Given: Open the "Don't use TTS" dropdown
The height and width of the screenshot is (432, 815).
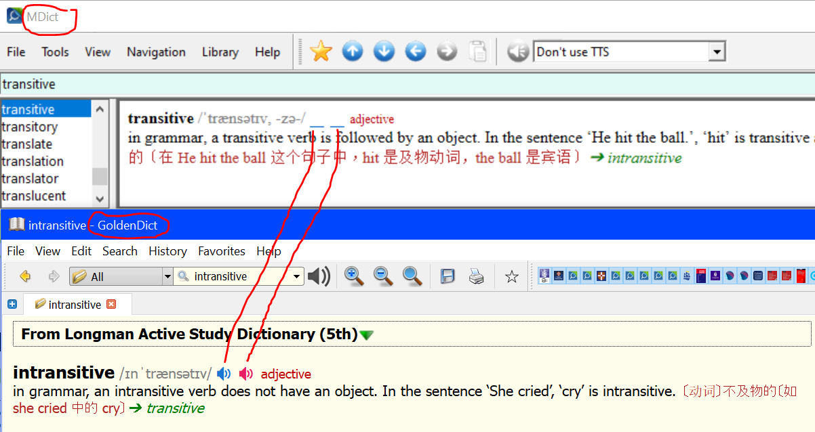Looking at the screenshot, I should coord(630,51).
